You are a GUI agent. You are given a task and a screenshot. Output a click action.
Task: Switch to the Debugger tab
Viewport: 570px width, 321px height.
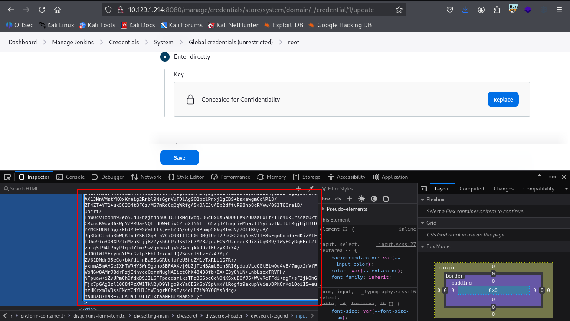click(108, 177)
